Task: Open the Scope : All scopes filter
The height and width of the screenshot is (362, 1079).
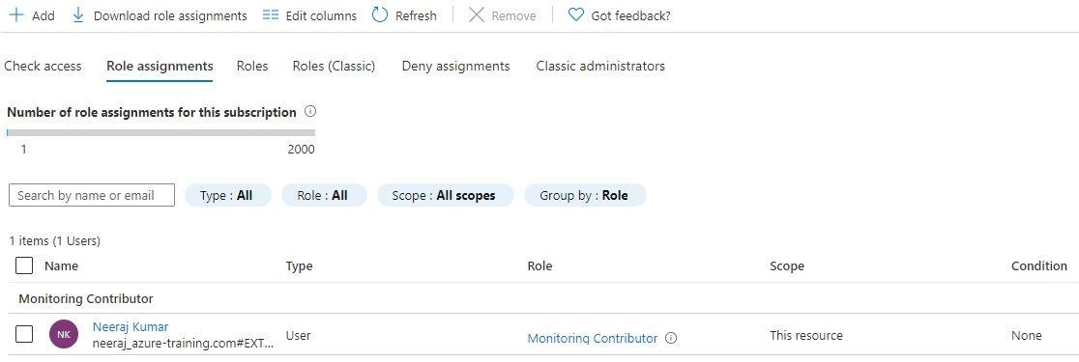Action: coord(445,195)
